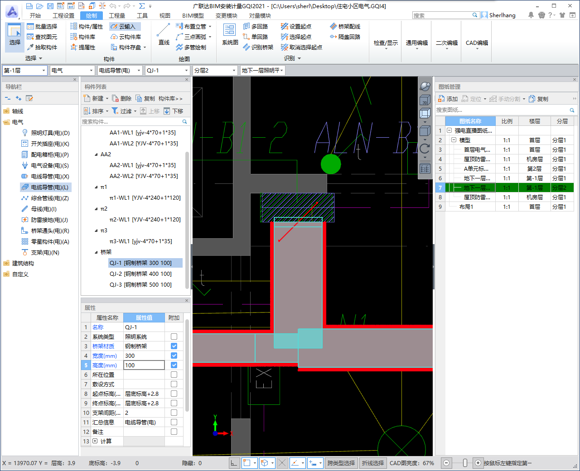Open 电缆导管(电)(L) in navigation

pyautogui.click(x=45, y=187)
